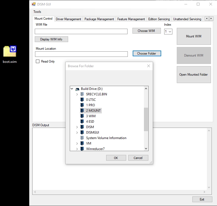
Task: Open the Tools menu
Action: [x=37, y=12]
